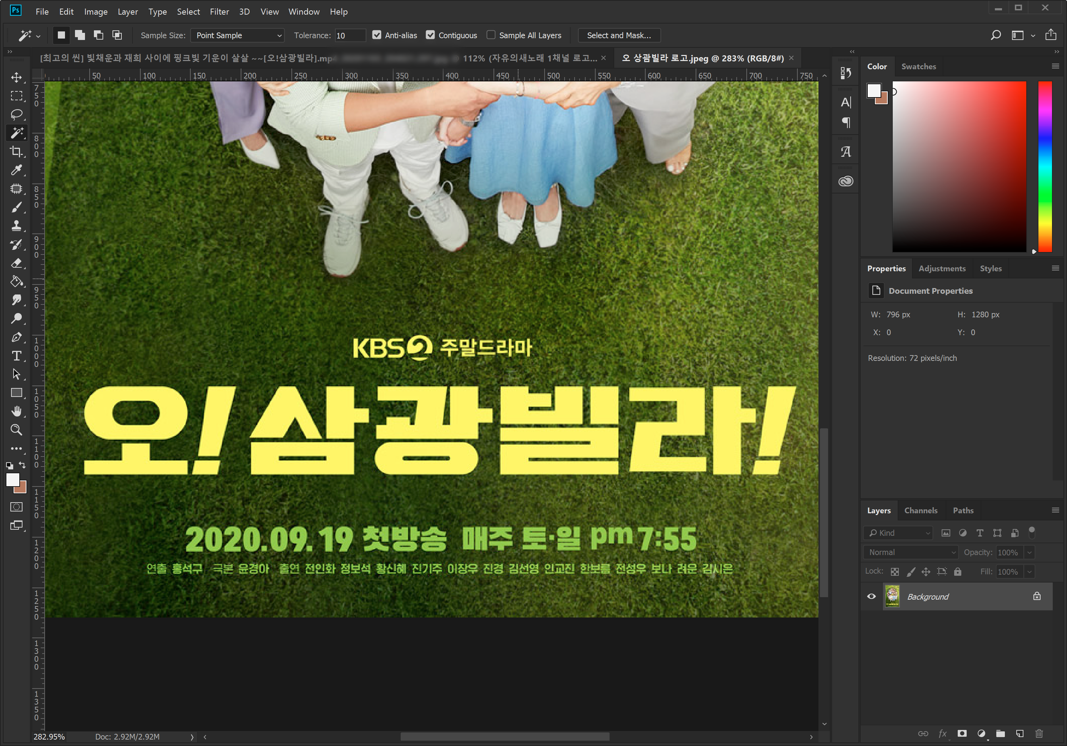This screenshot has width=1067, height=746.
Task: Open the Normal blend mode dropdown
Action: 911,552
